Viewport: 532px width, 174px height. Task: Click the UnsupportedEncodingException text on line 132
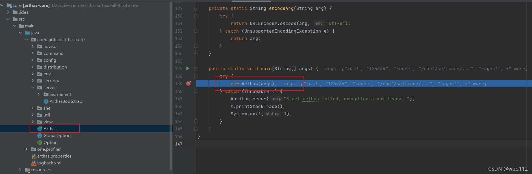[282, 31]
